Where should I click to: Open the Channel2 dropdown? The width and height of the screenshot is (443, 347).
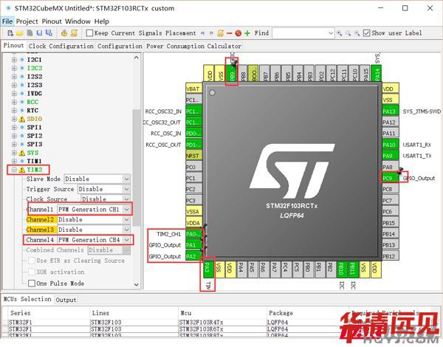tap(126, 219)
